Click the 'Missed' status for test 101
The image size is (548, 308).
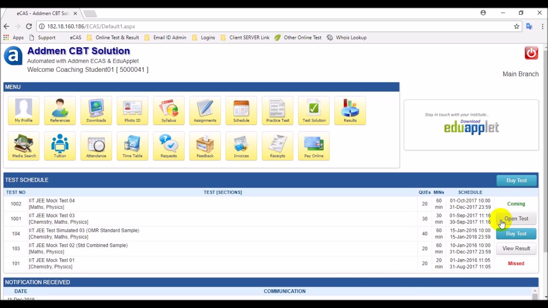[x=516, y=264]
